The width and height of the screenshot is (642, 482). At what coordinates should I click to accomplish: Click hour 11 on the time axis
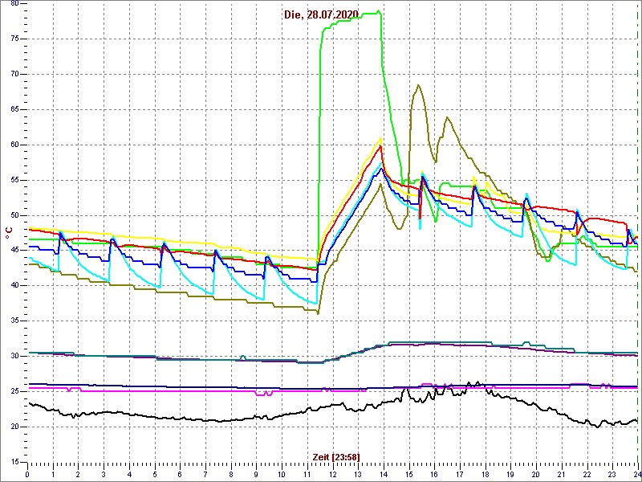pos(307,474)
